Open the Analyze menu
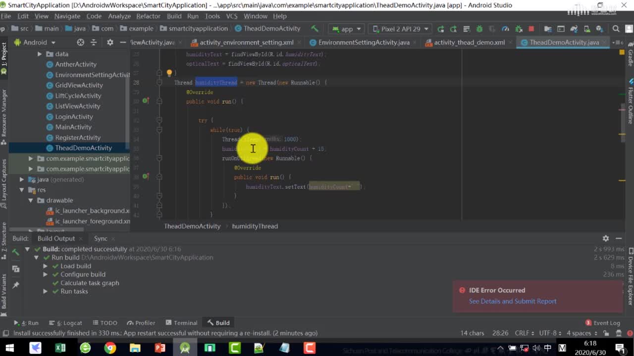This screenshot has width=634, height=356. (119, 16)
